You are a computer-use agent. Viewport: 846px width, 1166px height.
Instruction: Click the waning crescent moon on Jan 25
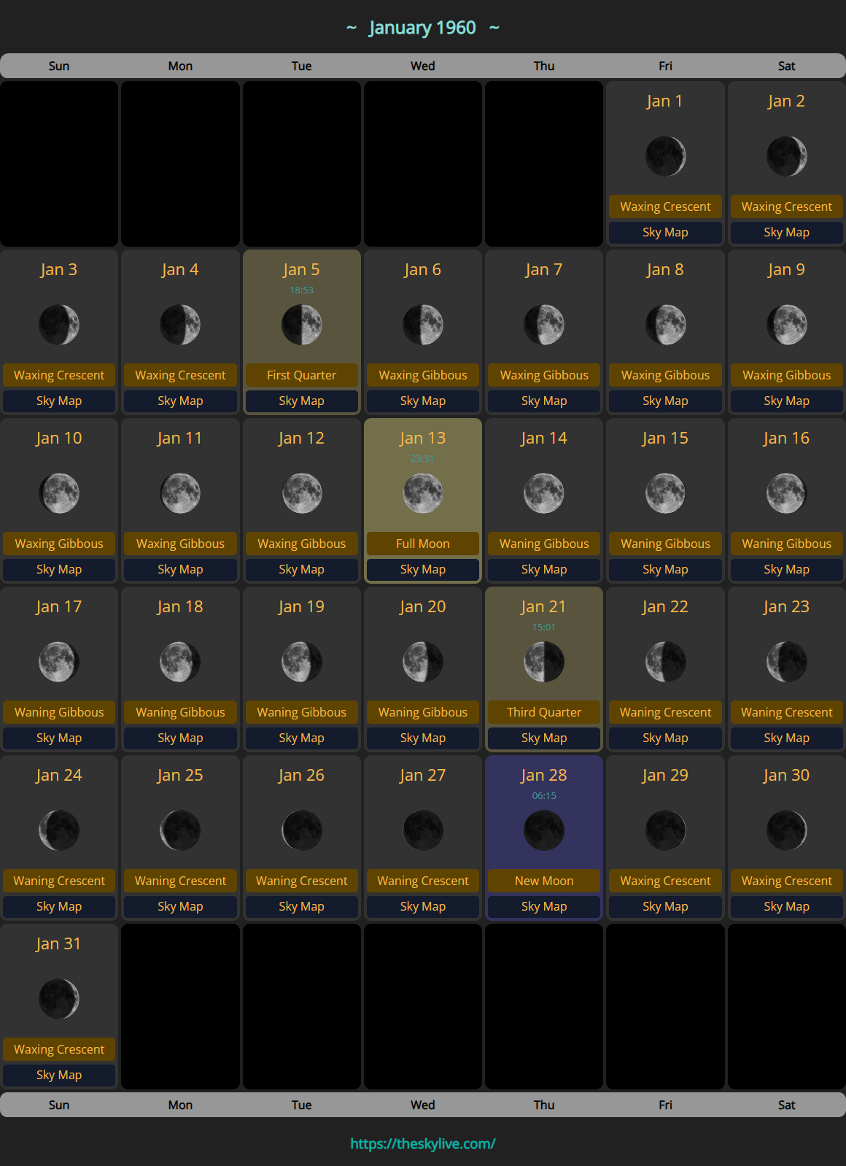180,830
